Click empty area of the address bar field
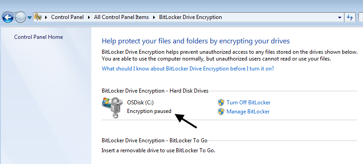The width and height of the screenshot is (363, 164). click(278, 17)
